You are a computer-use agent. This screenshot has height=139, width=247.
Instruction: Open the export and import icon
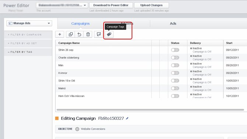[x=98, y=34]
